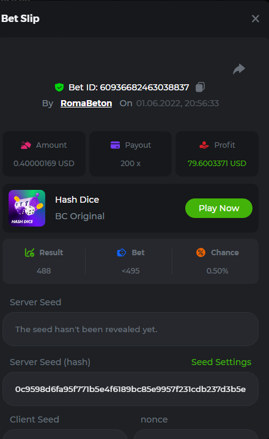Click the Hash Dice game title

77,200
